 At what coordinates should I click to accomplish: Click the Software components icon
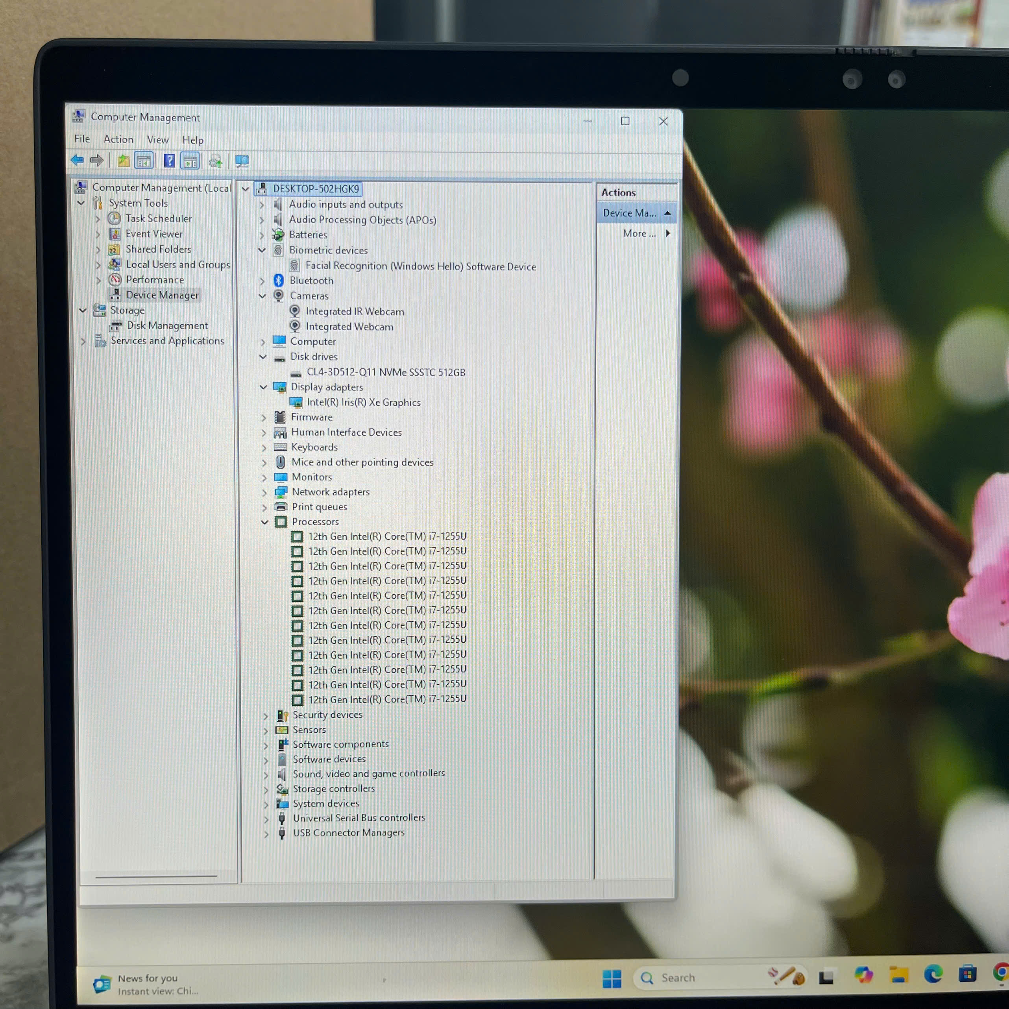pyautogui.click(x=283, y=744)
